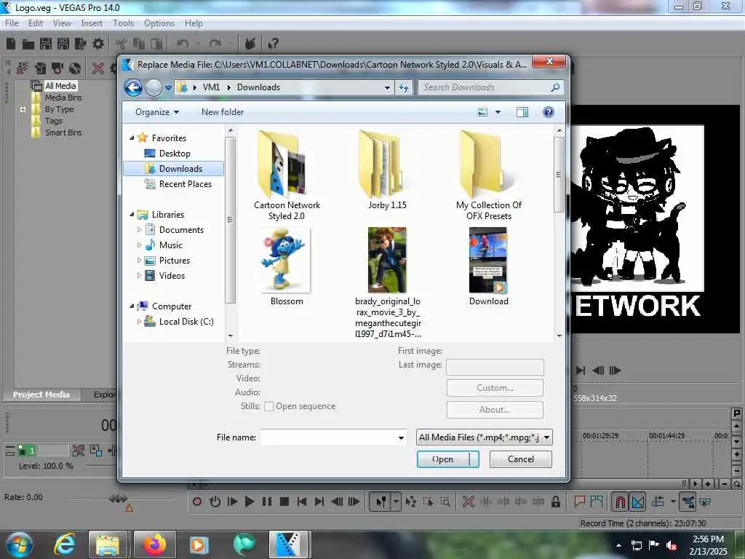Click the Undo arrow in VEGAS toolbar
This screenshot has height=559, width=745.
pyautogui.click(x=183, y=44)
